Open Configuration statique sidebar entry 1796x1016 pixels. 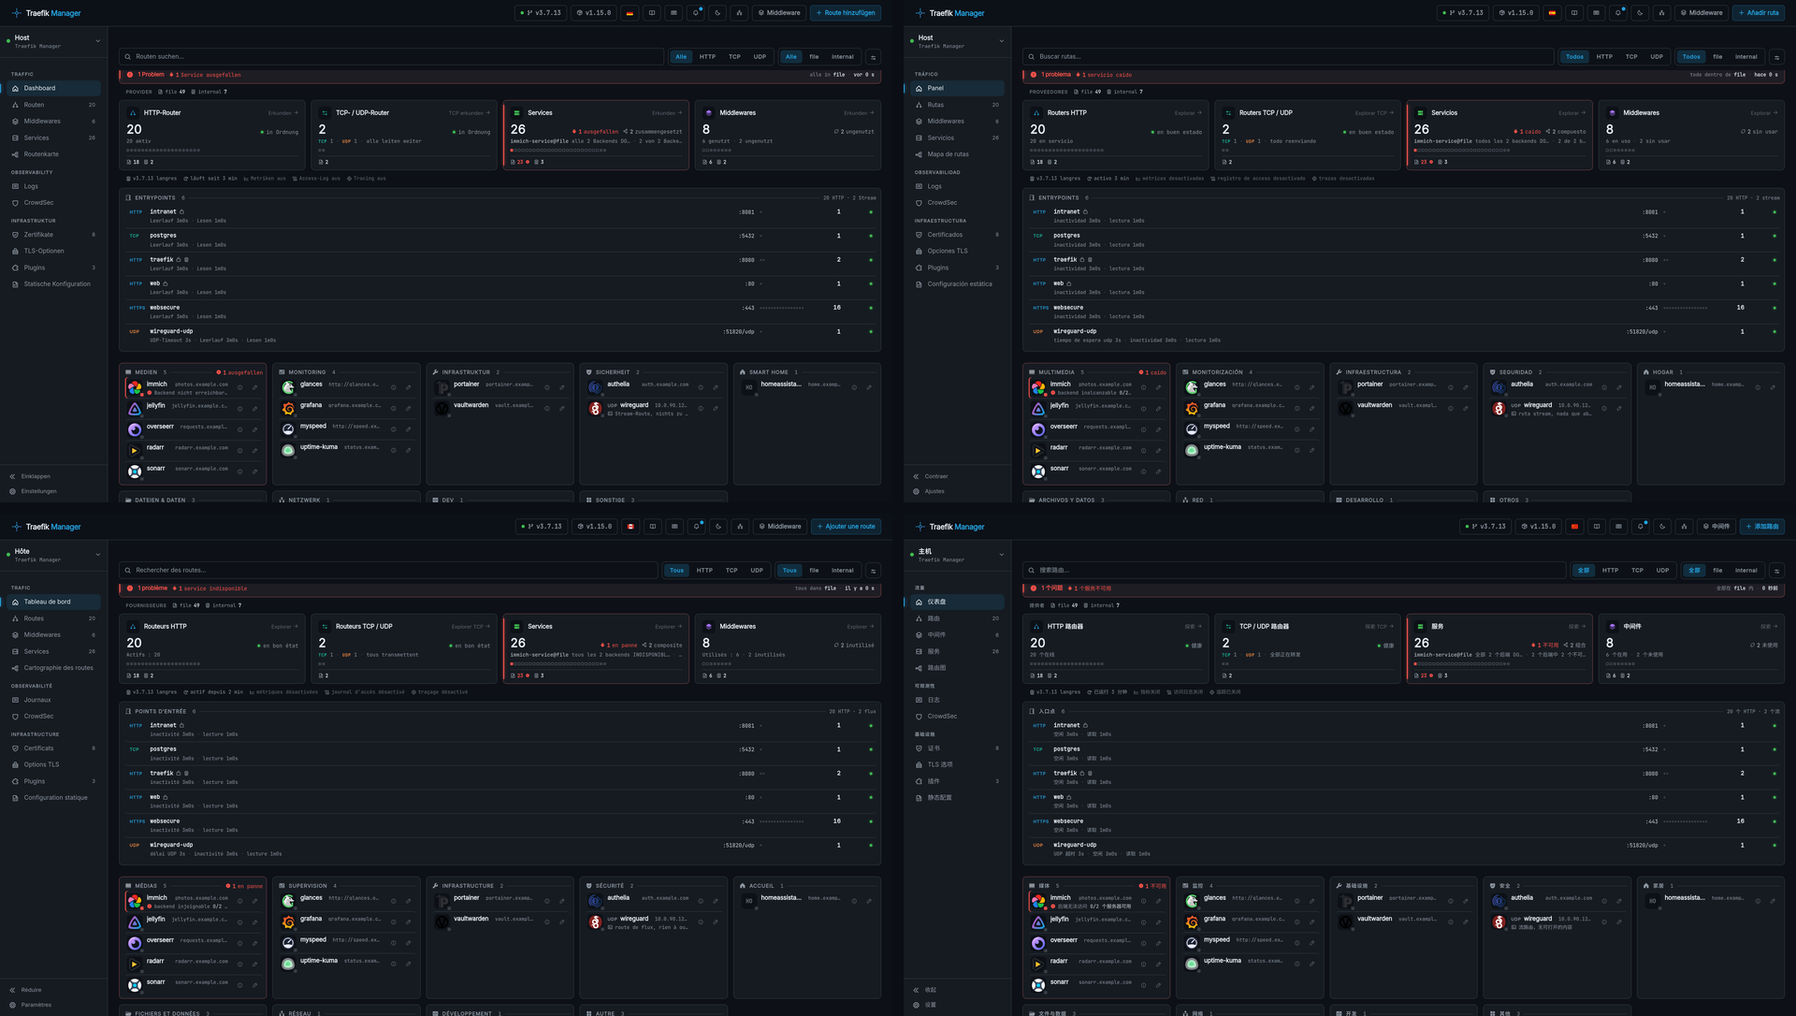coord(55,798)
